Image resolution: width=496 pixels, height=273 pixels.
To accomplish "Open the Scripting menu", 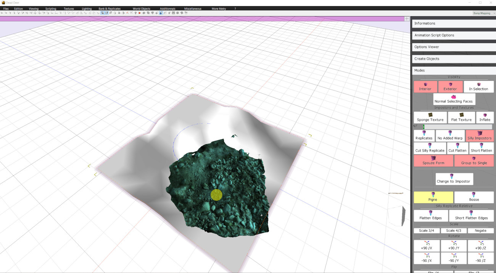I will [51, 8].
